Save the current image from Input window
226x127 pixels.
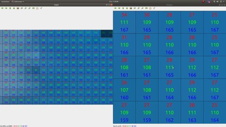click(x=34, y=8)
